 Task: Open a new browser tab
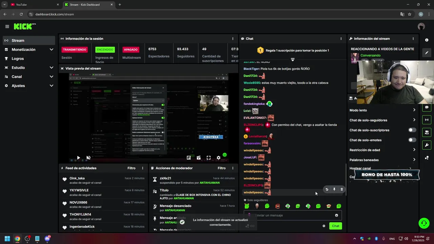click(x=120, y=5)
